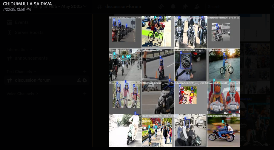This screenshot has height=150, width=274.
Task: Open the server name dropdown menu
Action: tap(85, 6)
